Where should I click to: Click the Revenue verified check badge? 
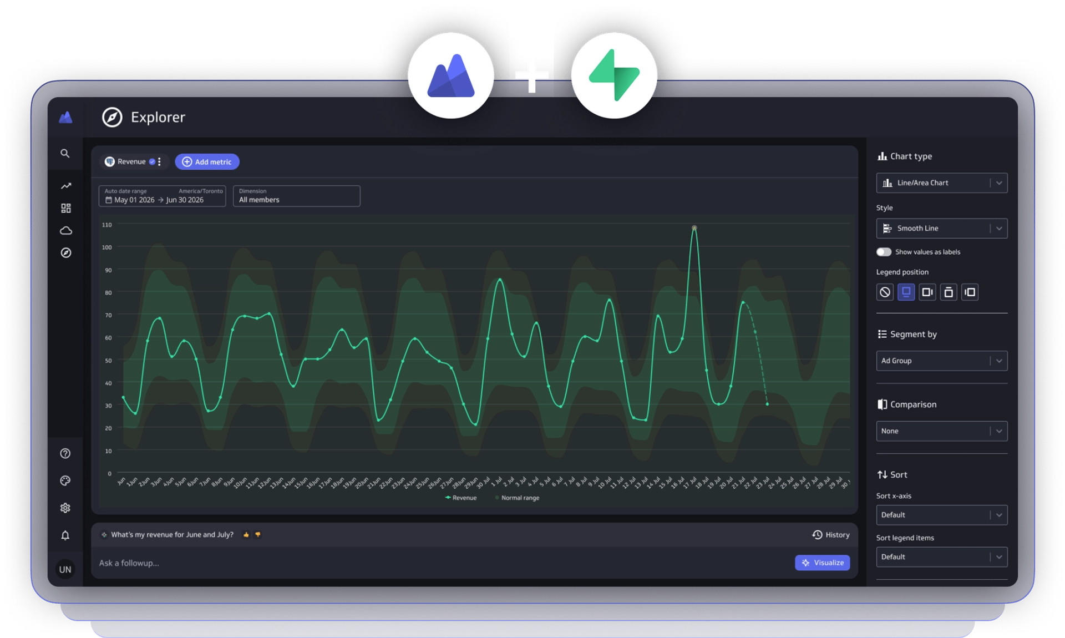click(x=152, y=161)
